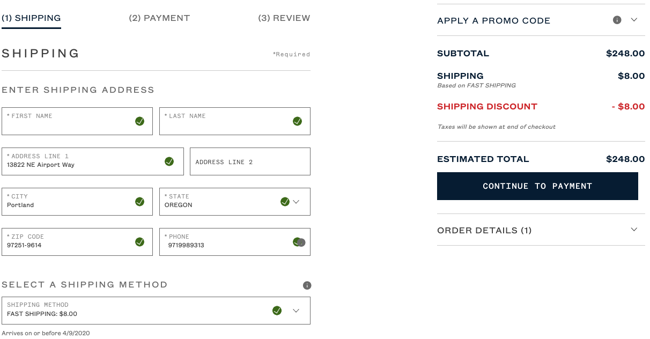Open the State dropdown
Viewport: 650px width, 339px height.
tap(296, 202)
